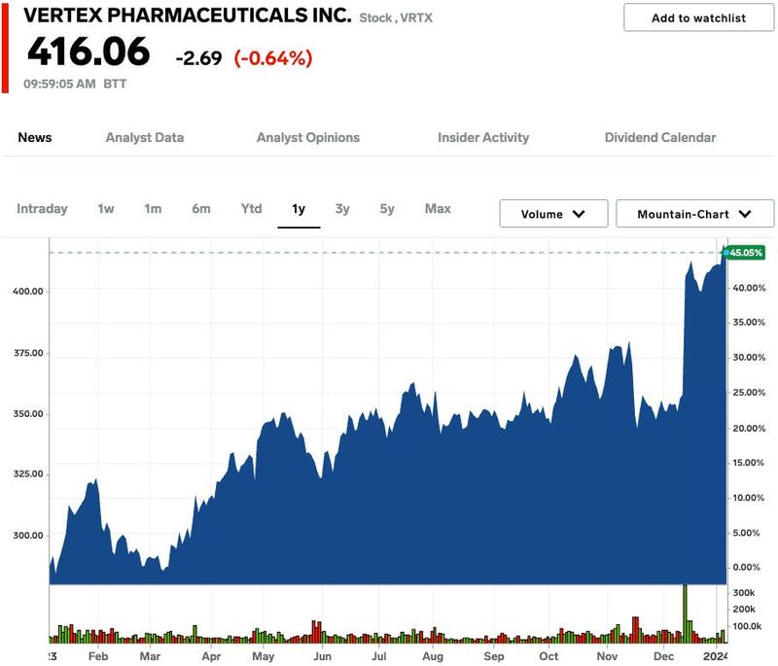778x666 pixels.
Task: Open Dividend Calendar tab
Action: [x=660, y=137]
